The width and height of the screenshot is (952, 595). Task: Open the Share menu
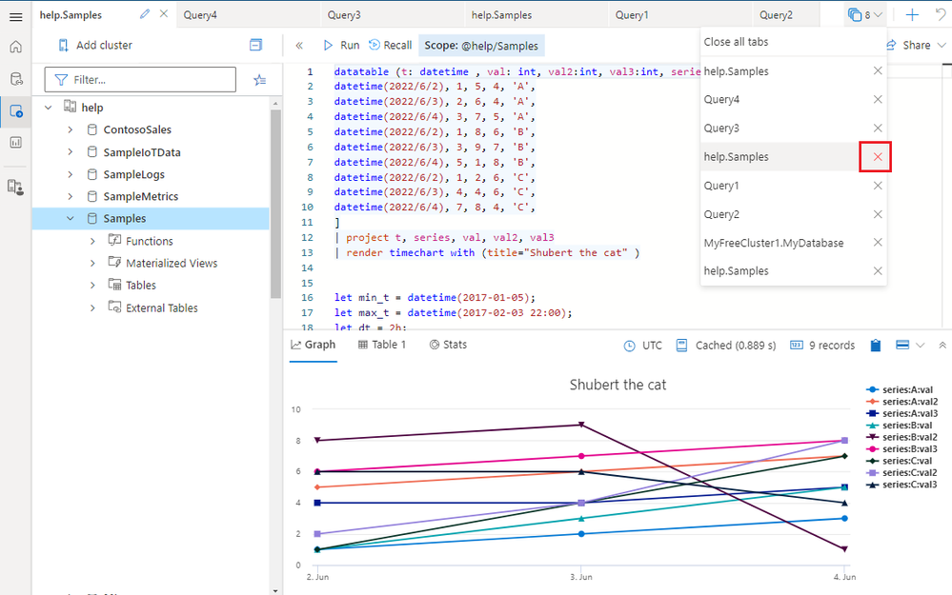[916, 46]
